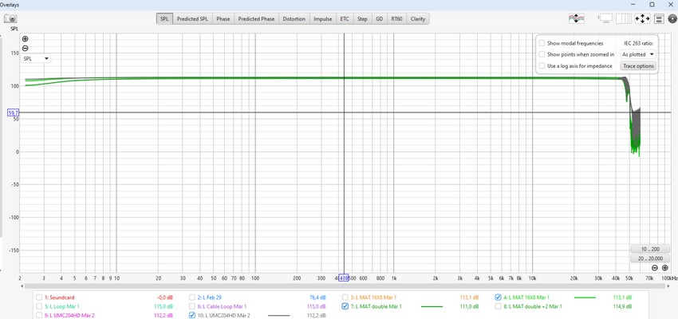Uncheck the L MAT double Mär 1 trace
Viewport: 678px width, 319px height.
click(x=345, y=306)
